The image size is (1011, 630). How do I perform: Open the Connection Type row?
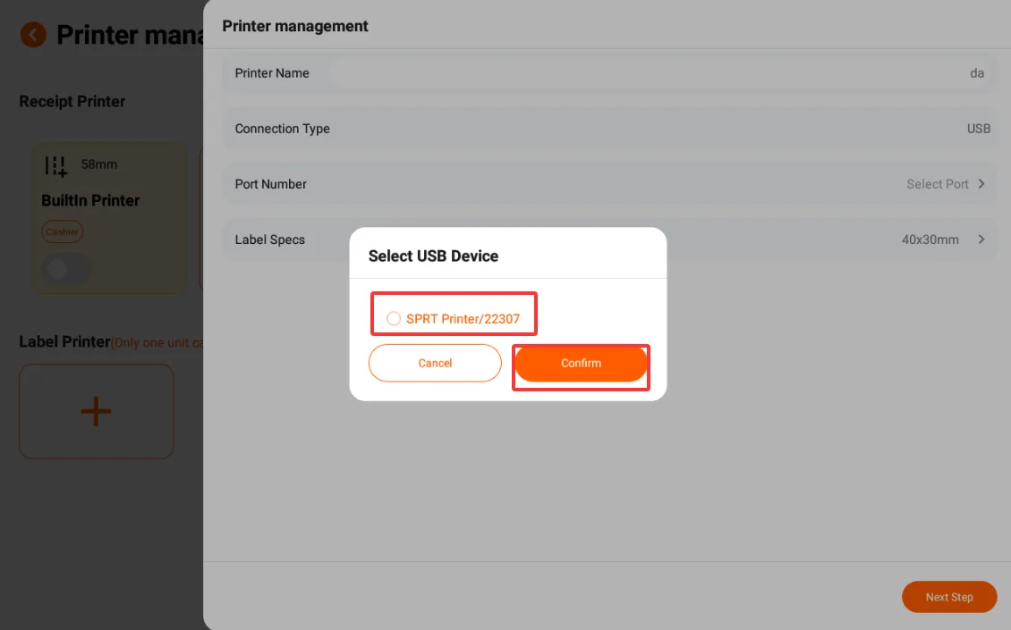click(609, 128)
